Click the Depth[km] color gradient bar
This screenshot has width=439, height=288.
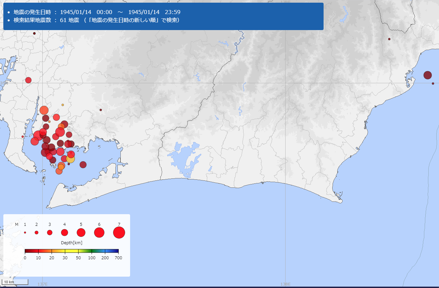(72, 251)
